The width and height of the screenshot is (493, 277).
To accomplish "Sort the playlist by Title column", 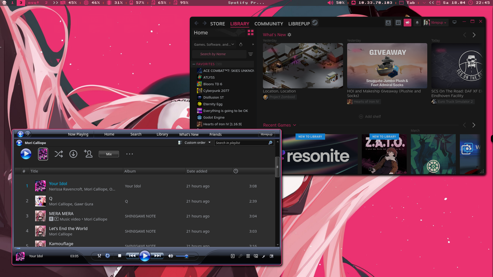I will 76,171.
